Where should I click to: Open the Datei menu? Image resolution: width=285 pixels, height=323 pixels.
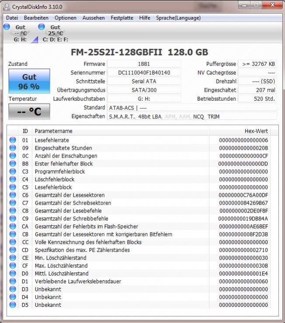point(12,18)
